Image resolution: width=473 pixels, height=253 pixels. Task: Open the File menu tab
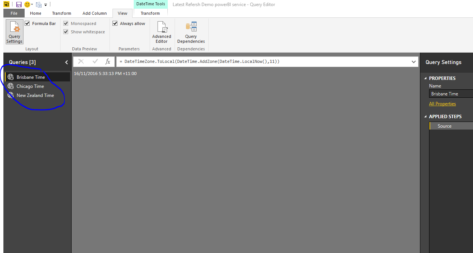click(x=14, y=13)
